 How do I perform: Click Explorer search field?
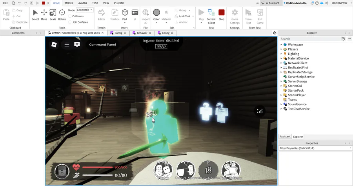309,39
